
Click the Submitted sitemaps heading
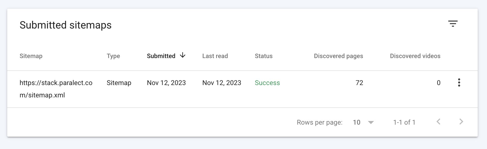pos(66,25)
